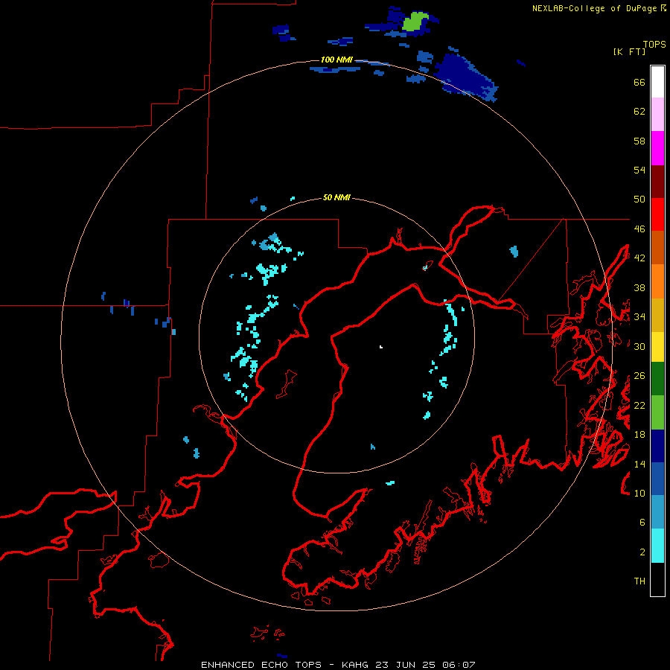Click the legend value 66
Screen dimensions: 670x670
point(639,82)
